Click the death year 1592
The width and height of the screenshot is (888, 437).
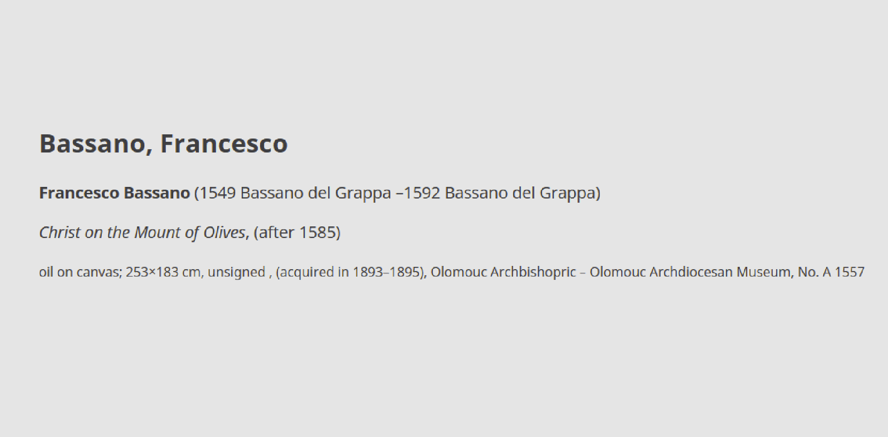(x=422, y=193)
